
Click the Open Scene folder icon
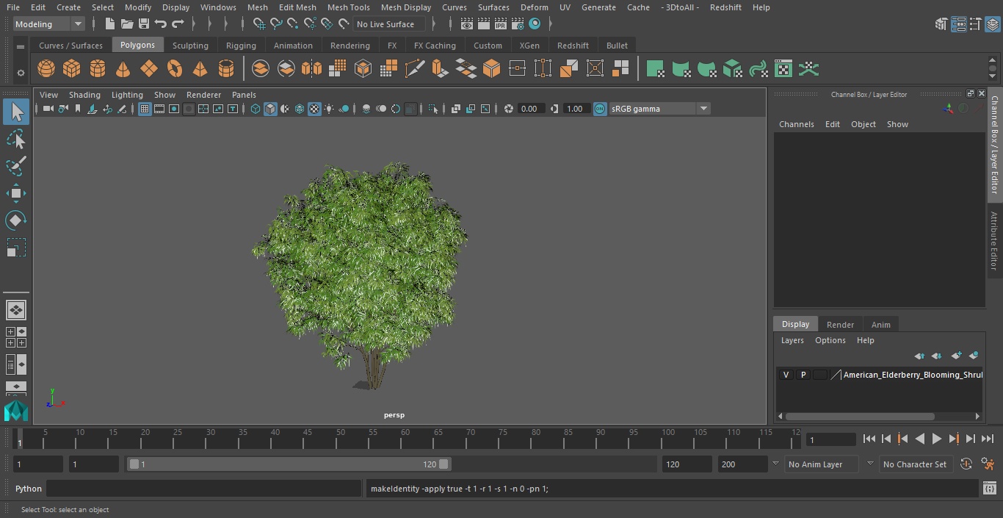pyautogui.click(x=127, y=24)
